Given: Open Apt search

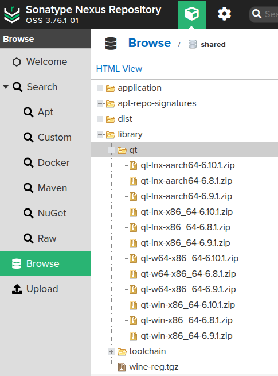Looking at the screenshot, I should tap(45, 112).
